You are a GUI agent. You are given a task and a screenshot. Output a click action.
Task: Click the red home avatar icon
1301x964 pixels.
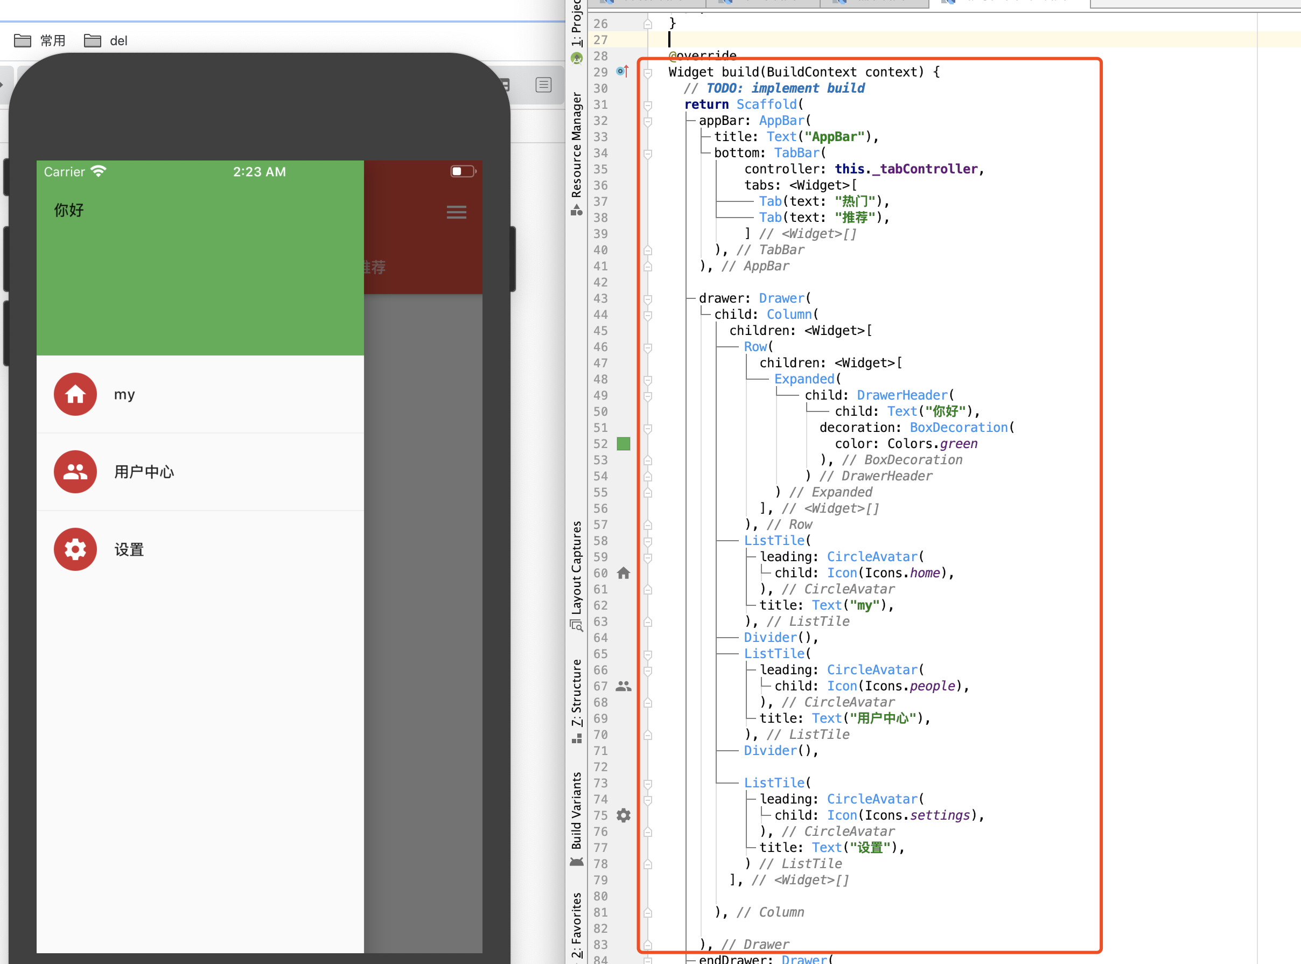75,394
